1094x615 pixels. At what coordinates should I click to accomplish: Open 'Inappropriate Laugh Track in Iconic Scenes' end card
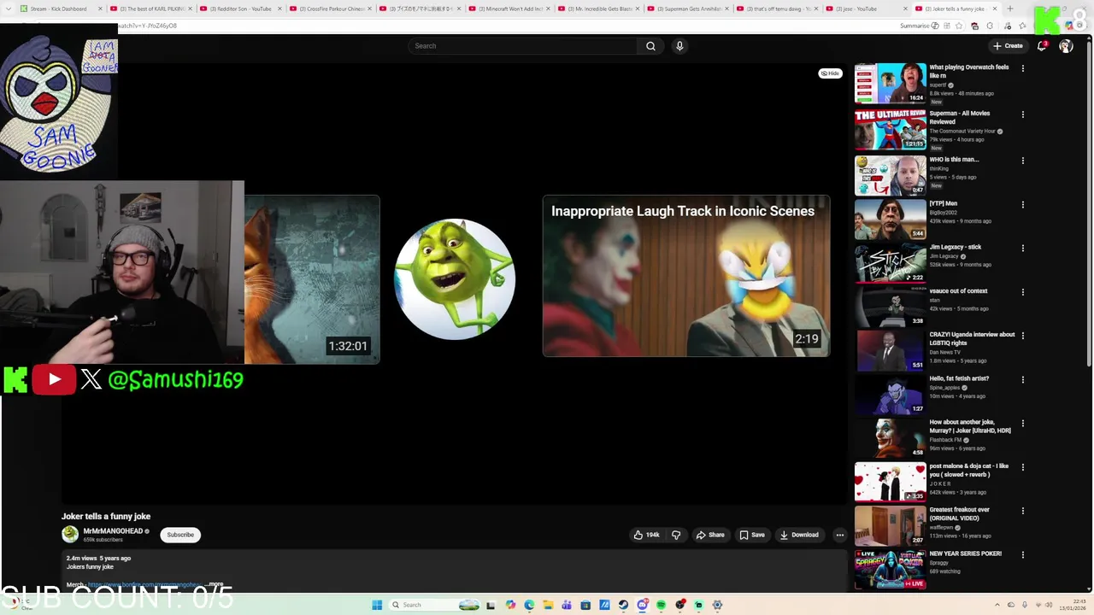click(x=686, y=276)
